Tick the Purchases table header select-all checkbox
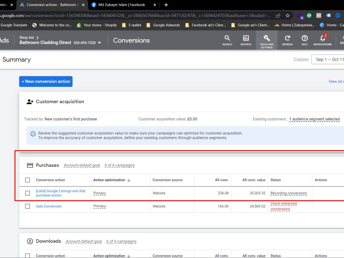 [28, 180]
